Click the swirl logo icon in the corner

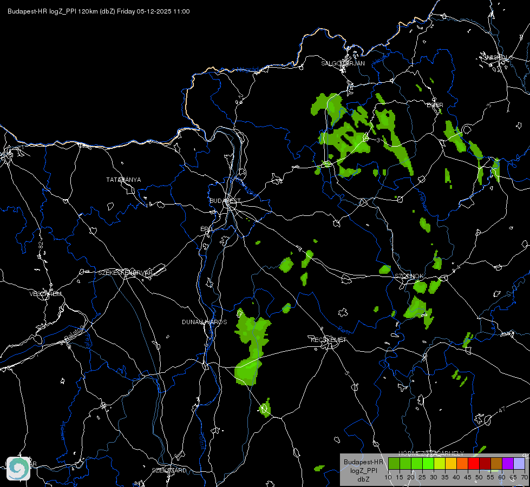(18, 469)
